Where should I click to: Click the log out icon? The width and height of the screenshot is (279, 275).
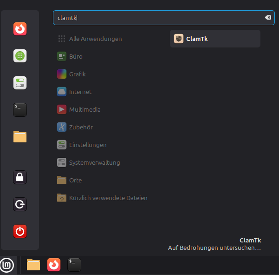click(20, 204)
